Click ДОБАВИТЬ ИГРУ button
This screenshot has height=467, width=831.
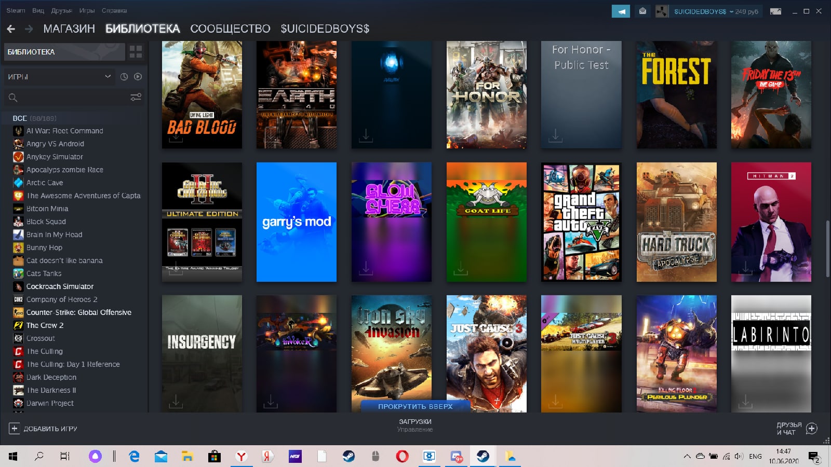pos(43,429)
